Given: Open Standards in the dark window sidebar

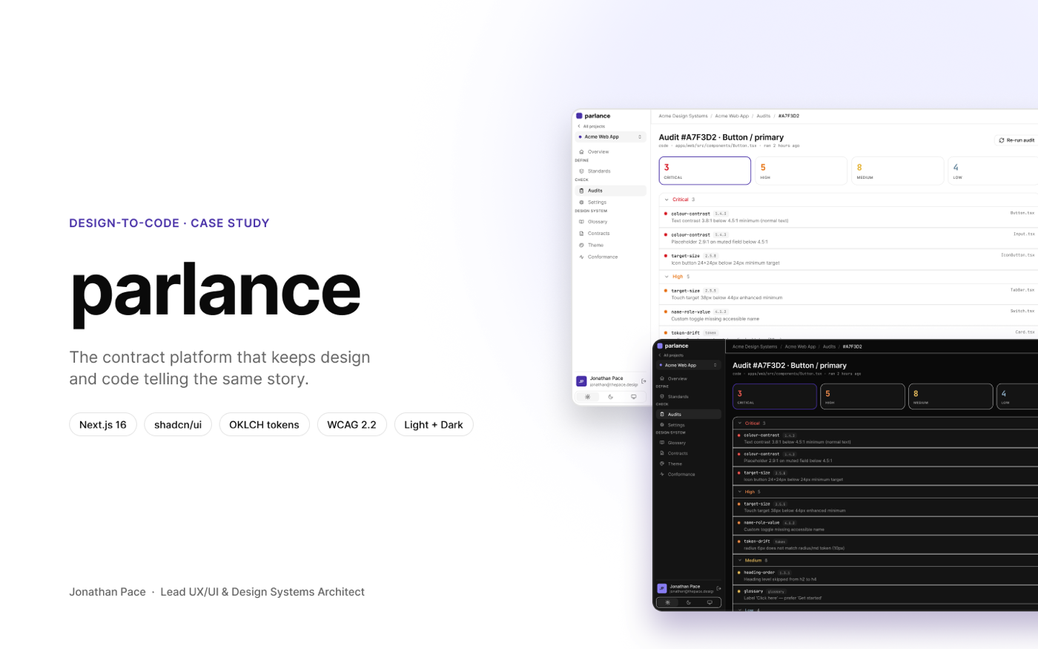Looking at the screenshot, I should tap(689, 397).
